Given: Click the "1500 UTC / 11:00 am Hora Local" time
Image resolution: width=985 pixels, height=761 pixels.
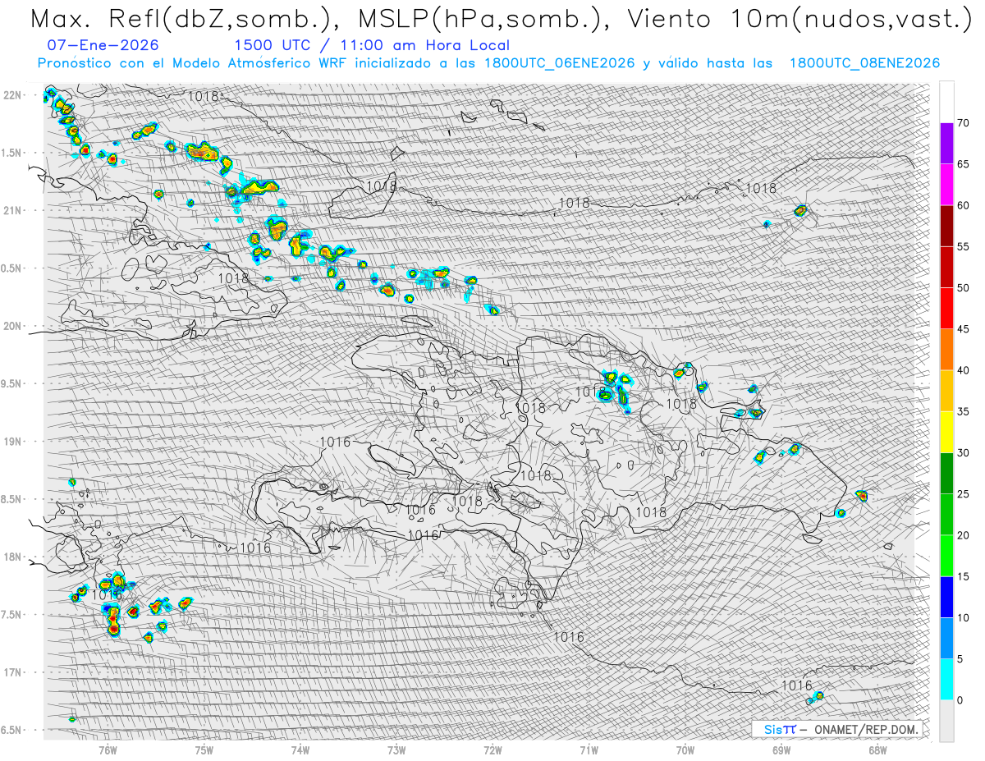Looking at the screenshot, I should 372,46.
